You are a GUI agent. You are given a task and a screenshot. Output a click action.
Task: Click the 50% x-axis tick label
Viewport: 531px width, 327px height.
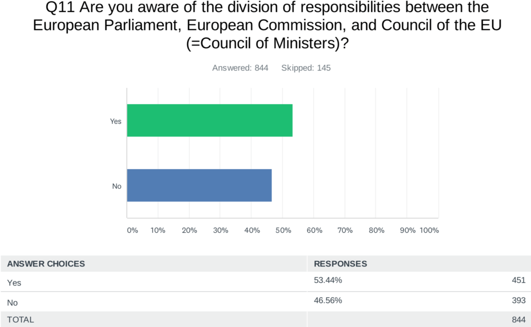point(283,230)
